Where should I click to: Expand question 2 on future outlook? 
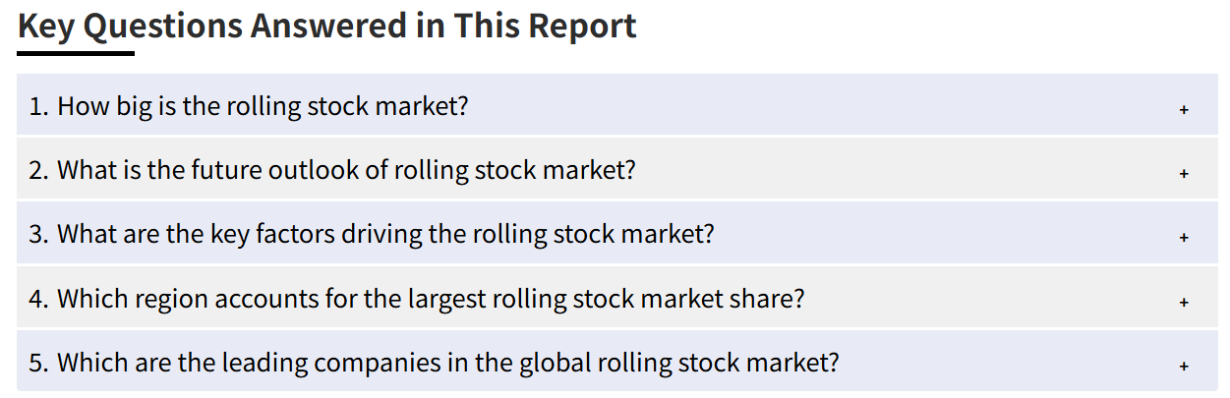click(x=617, y=169)
